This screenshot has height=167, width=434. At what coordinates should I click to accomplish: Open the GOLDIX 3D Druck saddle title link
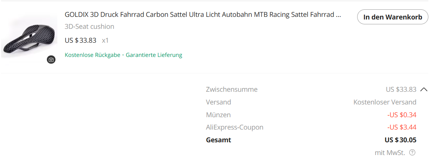click(203, 15)
